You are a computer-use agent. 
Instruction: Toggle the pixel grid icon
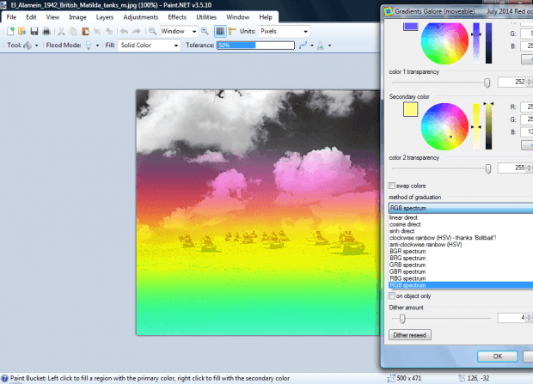pyautogui.click(x=220, y=31)
